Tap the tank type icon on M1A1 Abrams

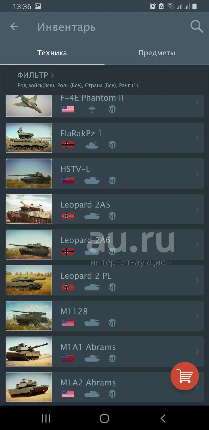point(92,359)
